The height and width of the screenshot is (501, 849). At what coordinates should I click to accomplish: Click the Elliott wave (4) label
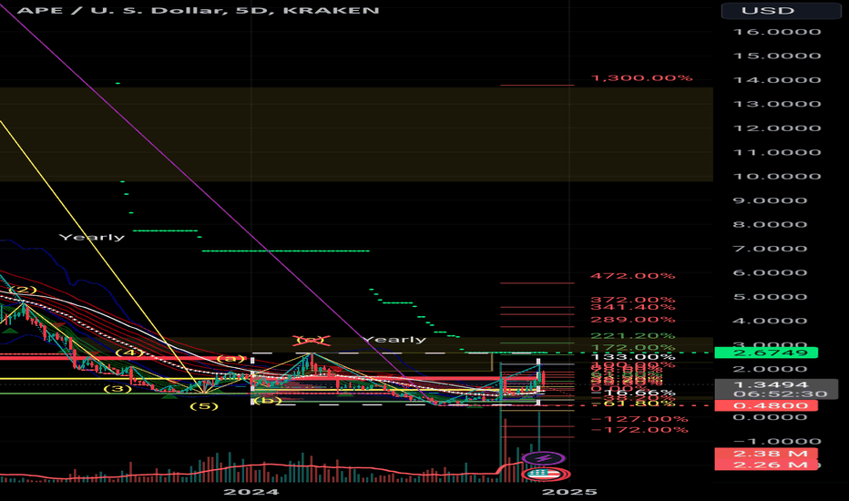click(128, 353)
